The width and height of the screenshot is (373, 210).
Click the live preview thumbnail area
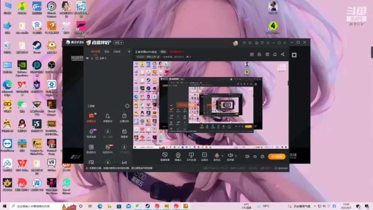(x=211, y=105)
